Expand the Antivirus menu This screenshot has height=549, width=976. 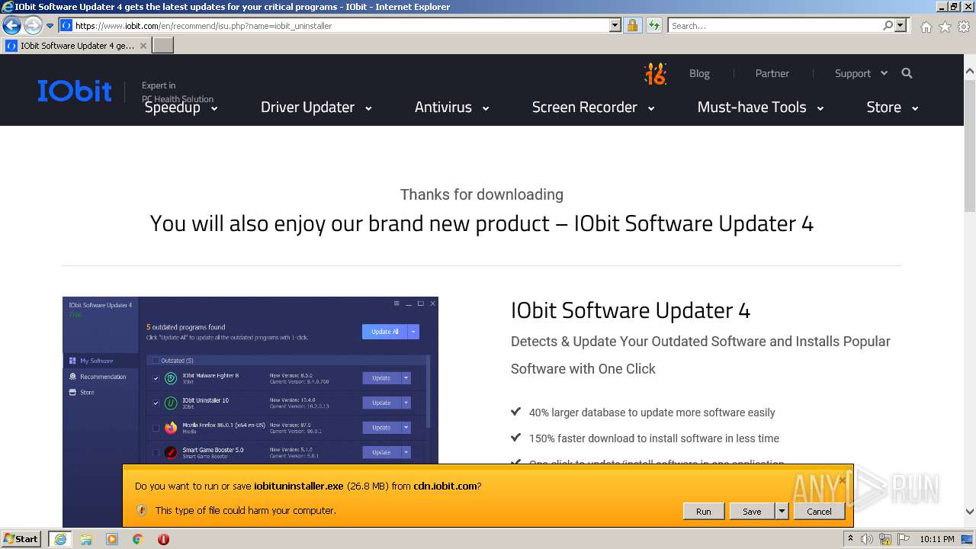point(451,108)
